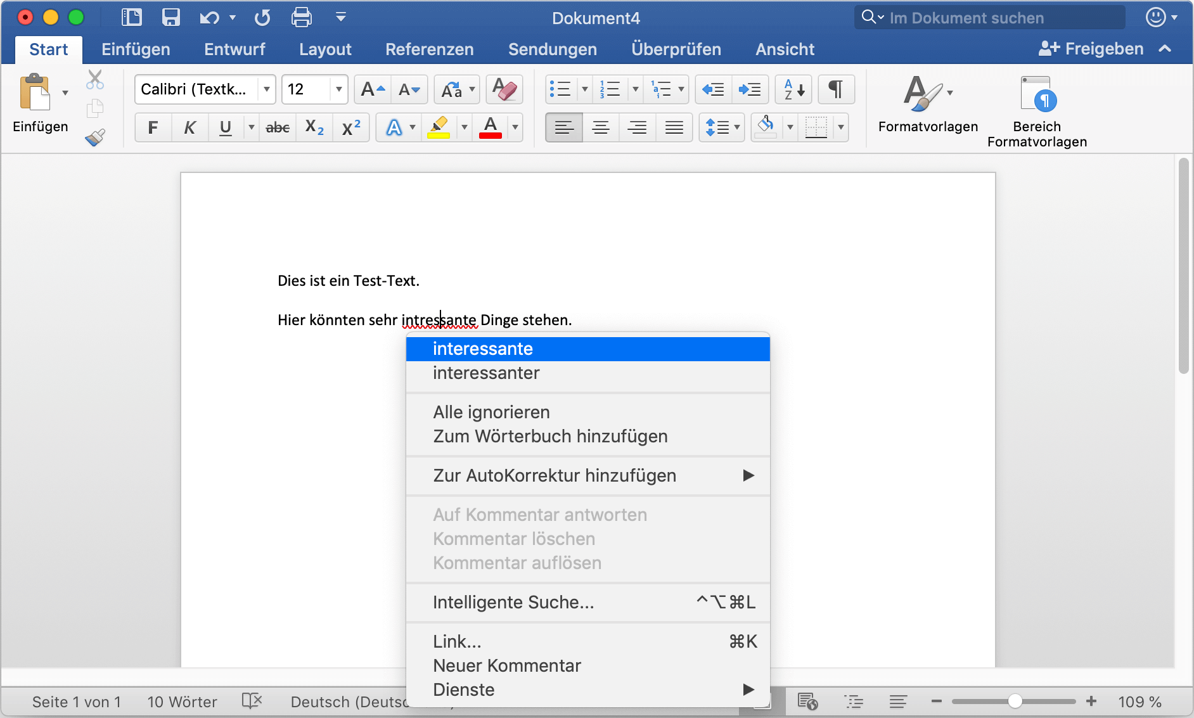Select 'Zum Wörterbuch hinzufügen' from context menu

(550, 435)
